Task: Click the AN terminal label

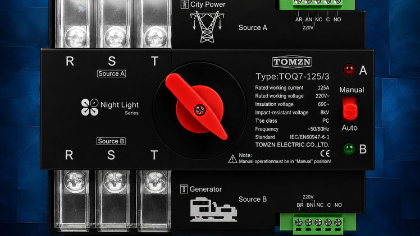Action: click(x=309, y=20)
